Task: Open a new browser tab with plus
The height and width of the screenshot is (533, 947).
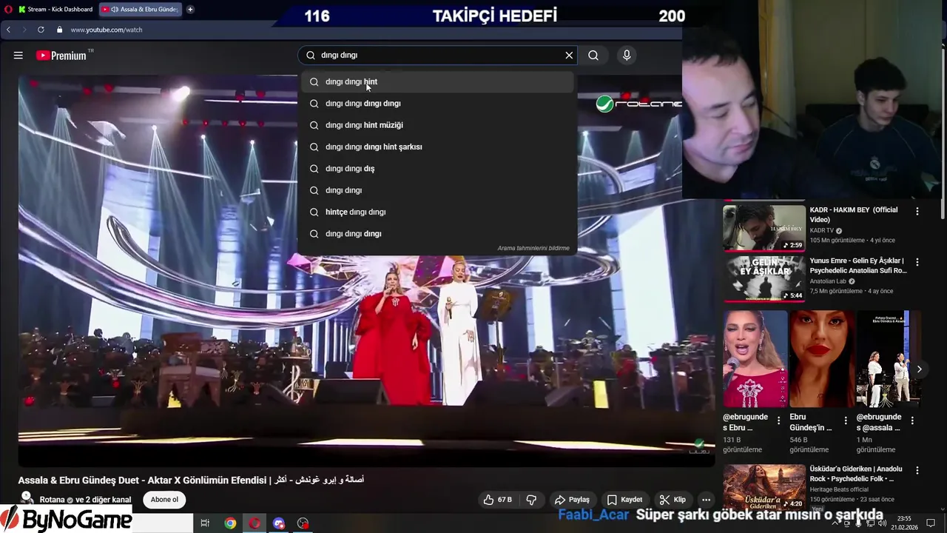Action: point(190,10)
